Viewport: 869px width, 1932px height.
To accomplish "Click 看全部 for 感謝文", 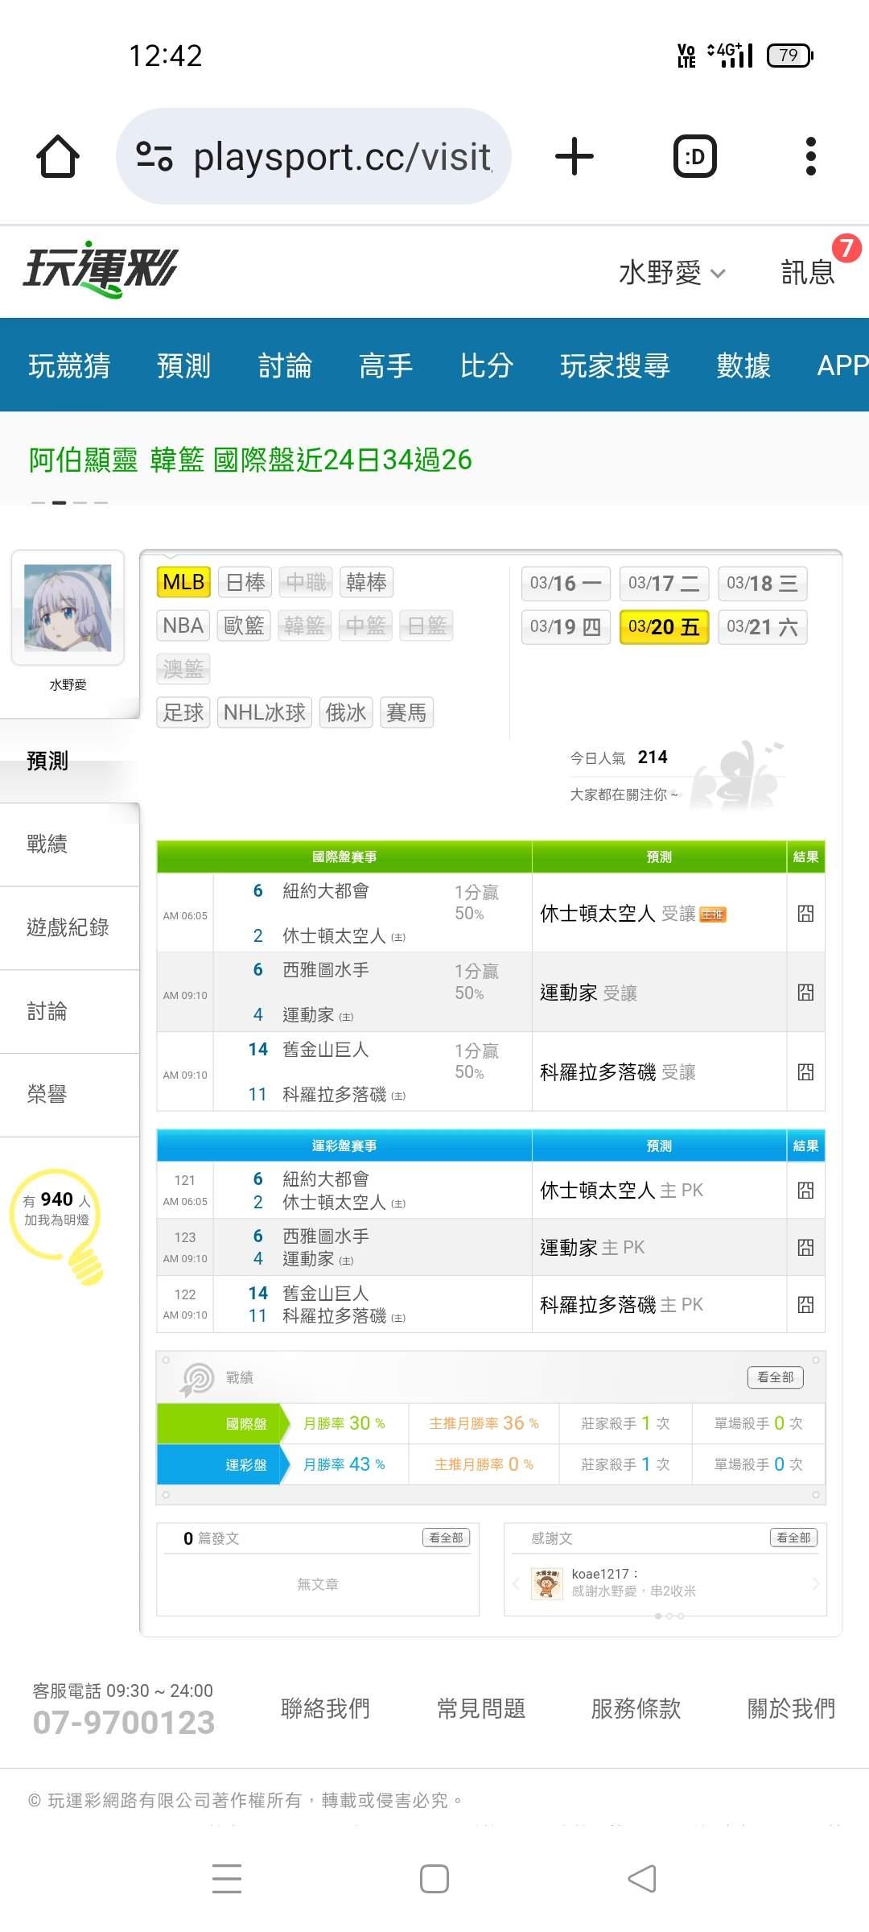I will pos(793,1538).
